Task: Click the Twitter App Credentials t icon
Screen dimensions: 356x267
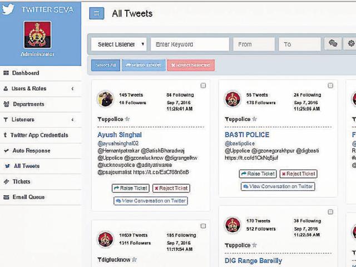Action: pos(5,135)
